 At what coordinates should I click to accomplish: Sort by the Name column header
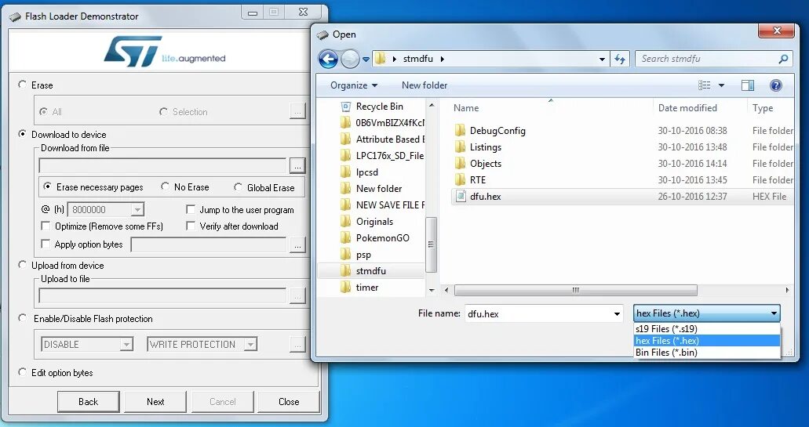(466, 107)
